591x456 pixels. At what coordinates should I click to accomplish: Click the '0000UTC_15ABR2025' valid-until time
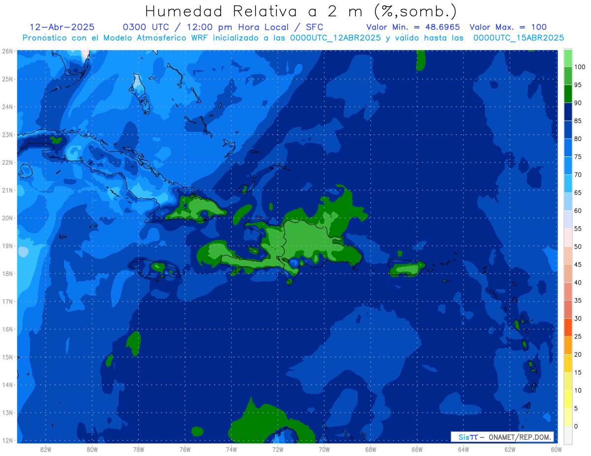coord(519,38)
